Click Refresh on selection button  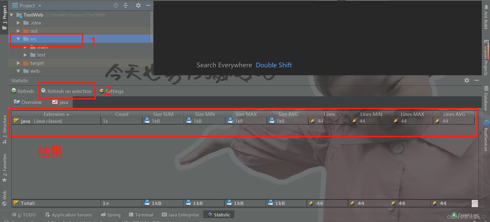[66, 91]
